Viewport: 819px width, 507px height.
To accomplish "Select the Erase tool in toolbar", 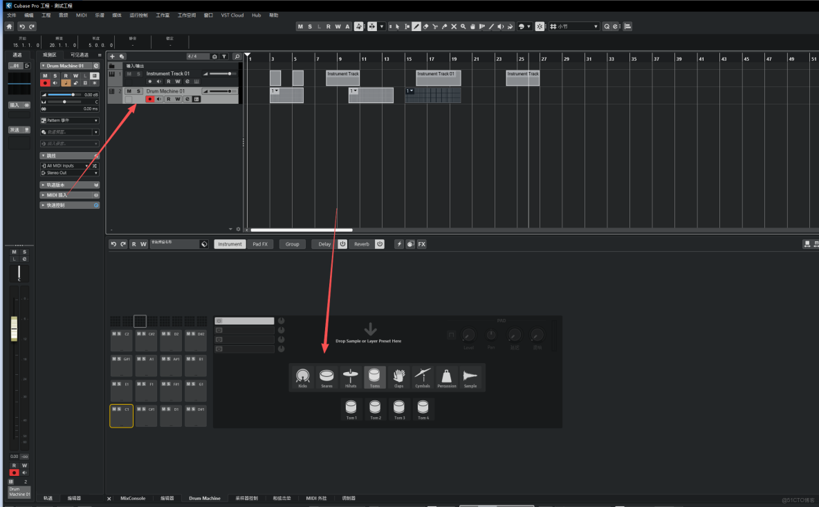I will tap(425, 26).
